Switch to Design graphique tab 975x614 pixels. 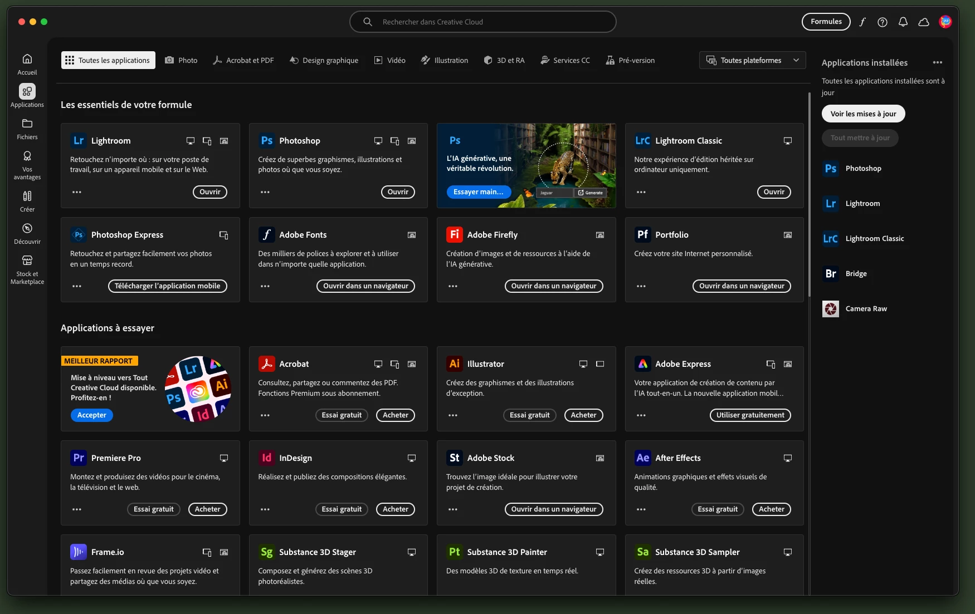click(x=324, y=60)
